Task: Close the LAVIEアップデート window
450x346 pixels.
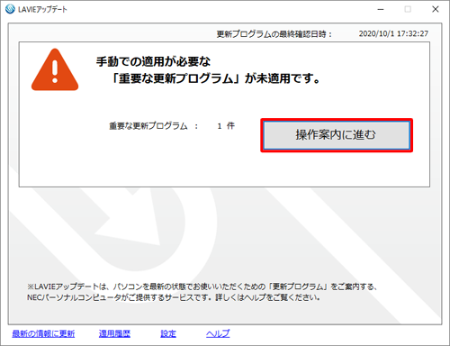Action: (x=436, y=9)
